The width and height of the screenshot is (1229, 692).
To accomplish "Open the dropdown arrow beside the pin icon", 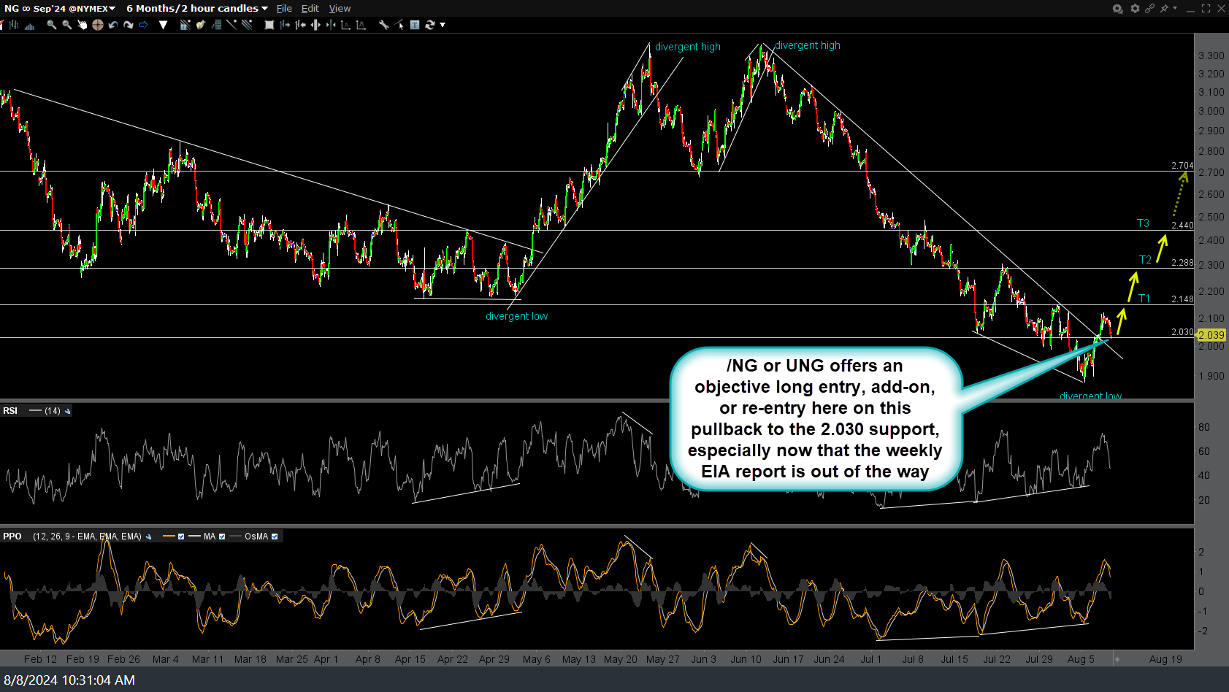I will pyautogui.click(x=1175, y=8).
